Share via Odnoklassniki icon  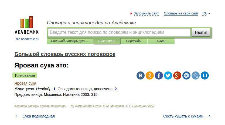[150, 75]
